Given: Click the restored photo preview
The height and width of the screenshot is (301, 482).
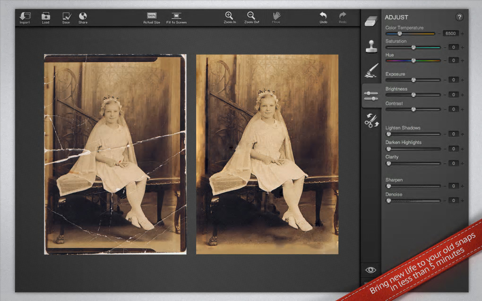Looking at the screenshot, I should coord(267,154).
